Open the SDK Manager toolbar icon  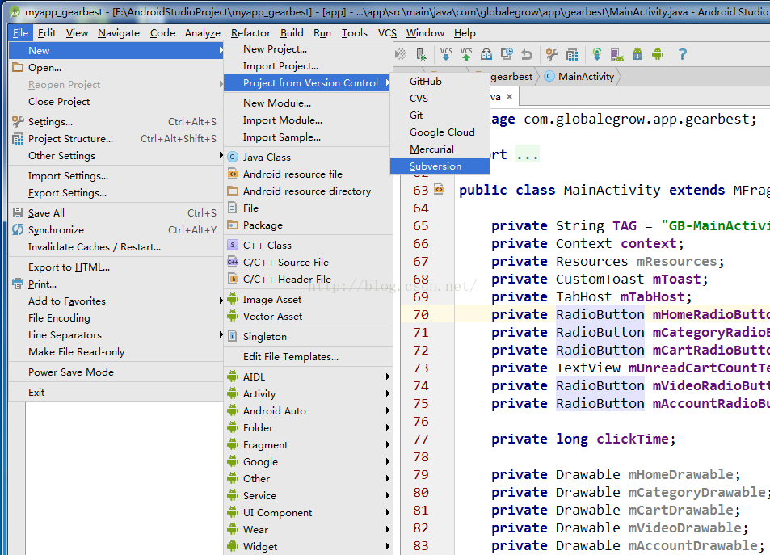pos(637,54)
